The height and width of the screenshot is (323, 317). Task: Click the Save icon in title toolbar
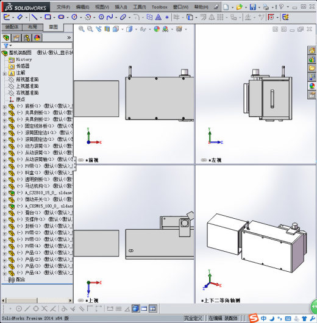click(x=253, y=7)
